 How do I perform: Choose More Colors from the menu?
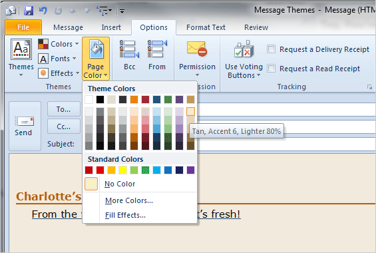(x=129, y=200)
